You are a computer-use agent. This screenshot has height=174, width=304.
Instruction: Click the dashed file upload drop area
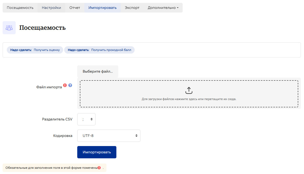coord(189,94)
